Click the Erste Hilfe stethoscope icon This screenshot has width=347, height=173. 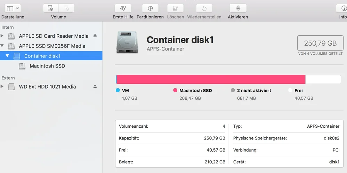(123, 8)
